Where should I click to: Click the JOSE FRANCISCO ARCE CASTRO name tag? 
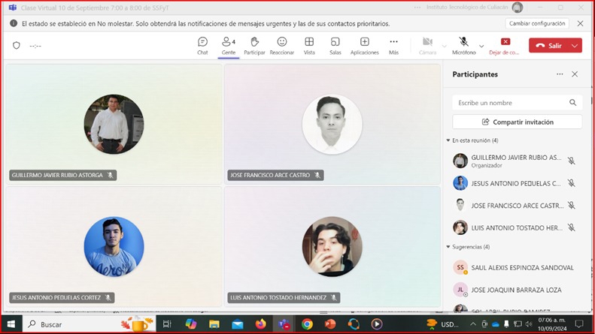click(275, 175)
